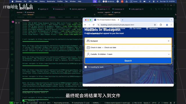The width and height of the screenshot is (186, 104).
Task: Open the Apple menu
Action: click(x=12, y=1)
